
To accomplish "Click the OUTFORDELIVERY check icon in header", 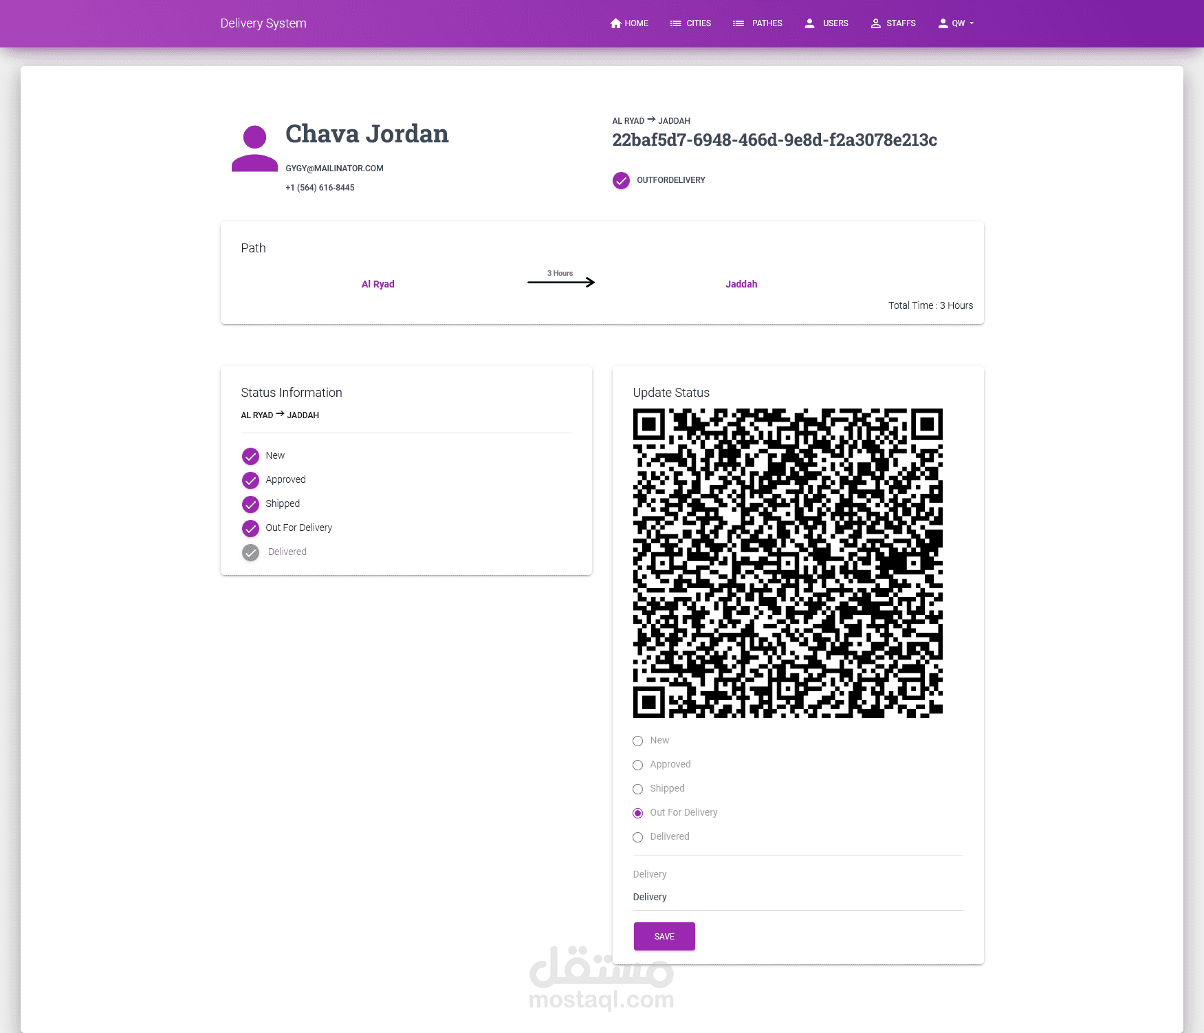I will coord(621,180).
